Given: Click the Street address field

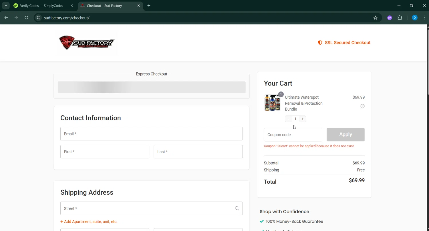Looking at the screenshot, I should [x=151, y=208].
